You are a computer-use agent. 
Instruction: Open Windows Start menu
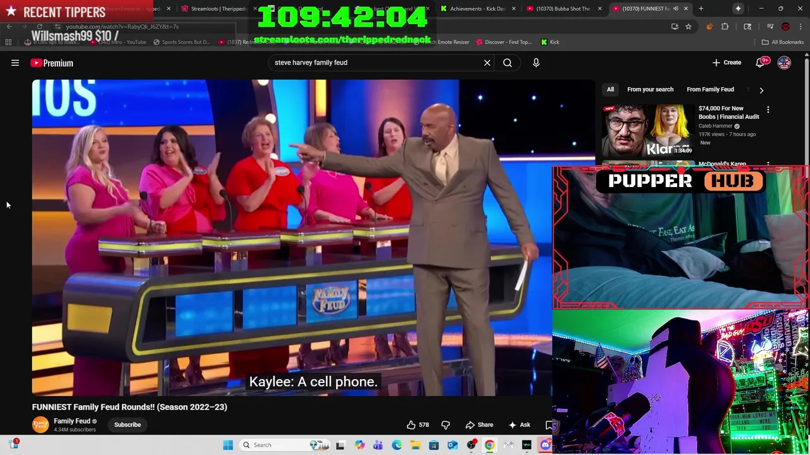point(228,445)
